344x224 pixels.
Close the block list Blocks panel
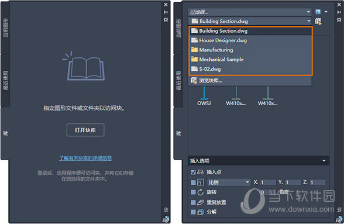tap(339, 5)
